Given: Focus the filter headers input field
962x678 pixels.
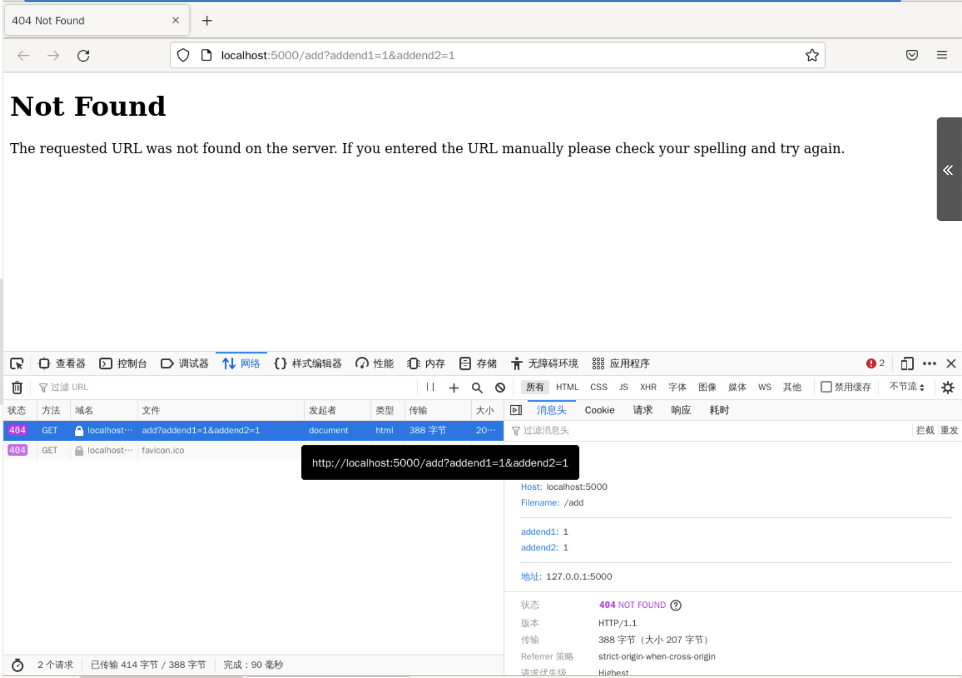Looking at the screenshot, I should click(x=710, y=431).
